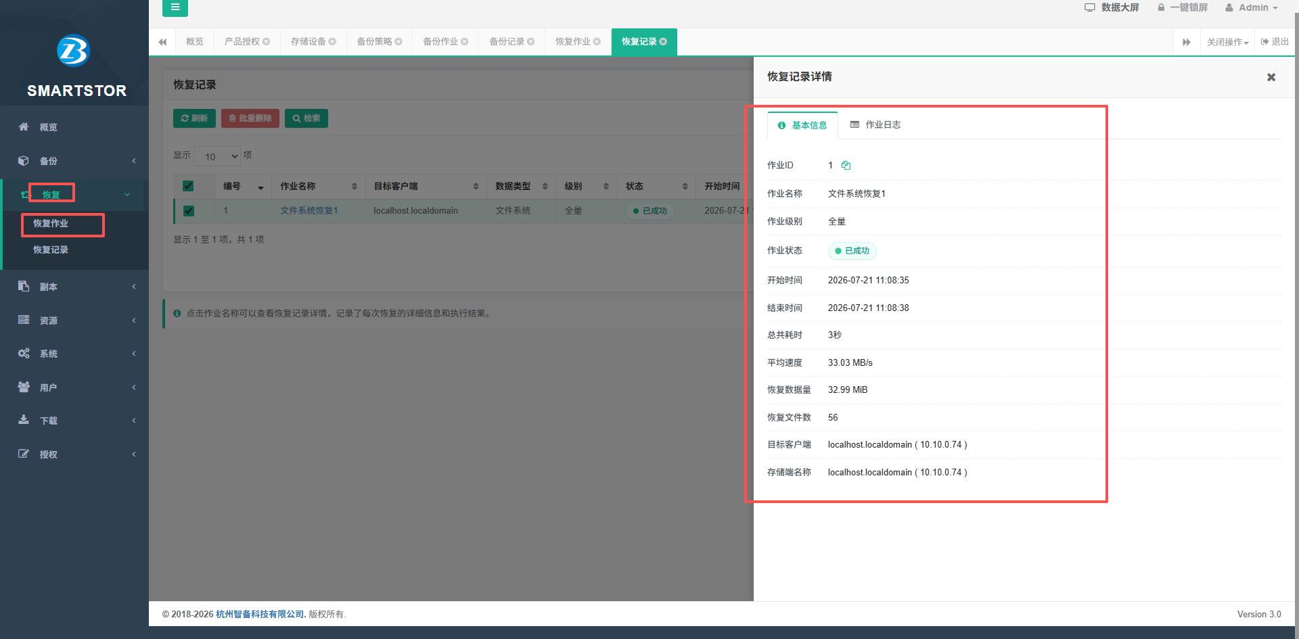This screenshot has height=639, width=1299.
Task: Close the 备份策略 tab via x icon
Action: (x=398, y=42)
